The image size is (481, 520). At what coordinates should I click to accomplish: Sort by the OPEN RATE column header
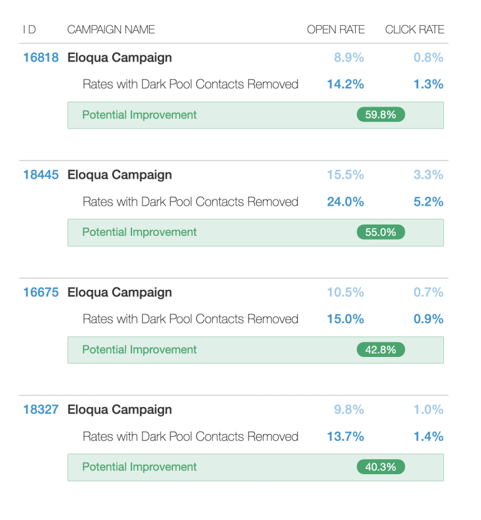(335, 29)
